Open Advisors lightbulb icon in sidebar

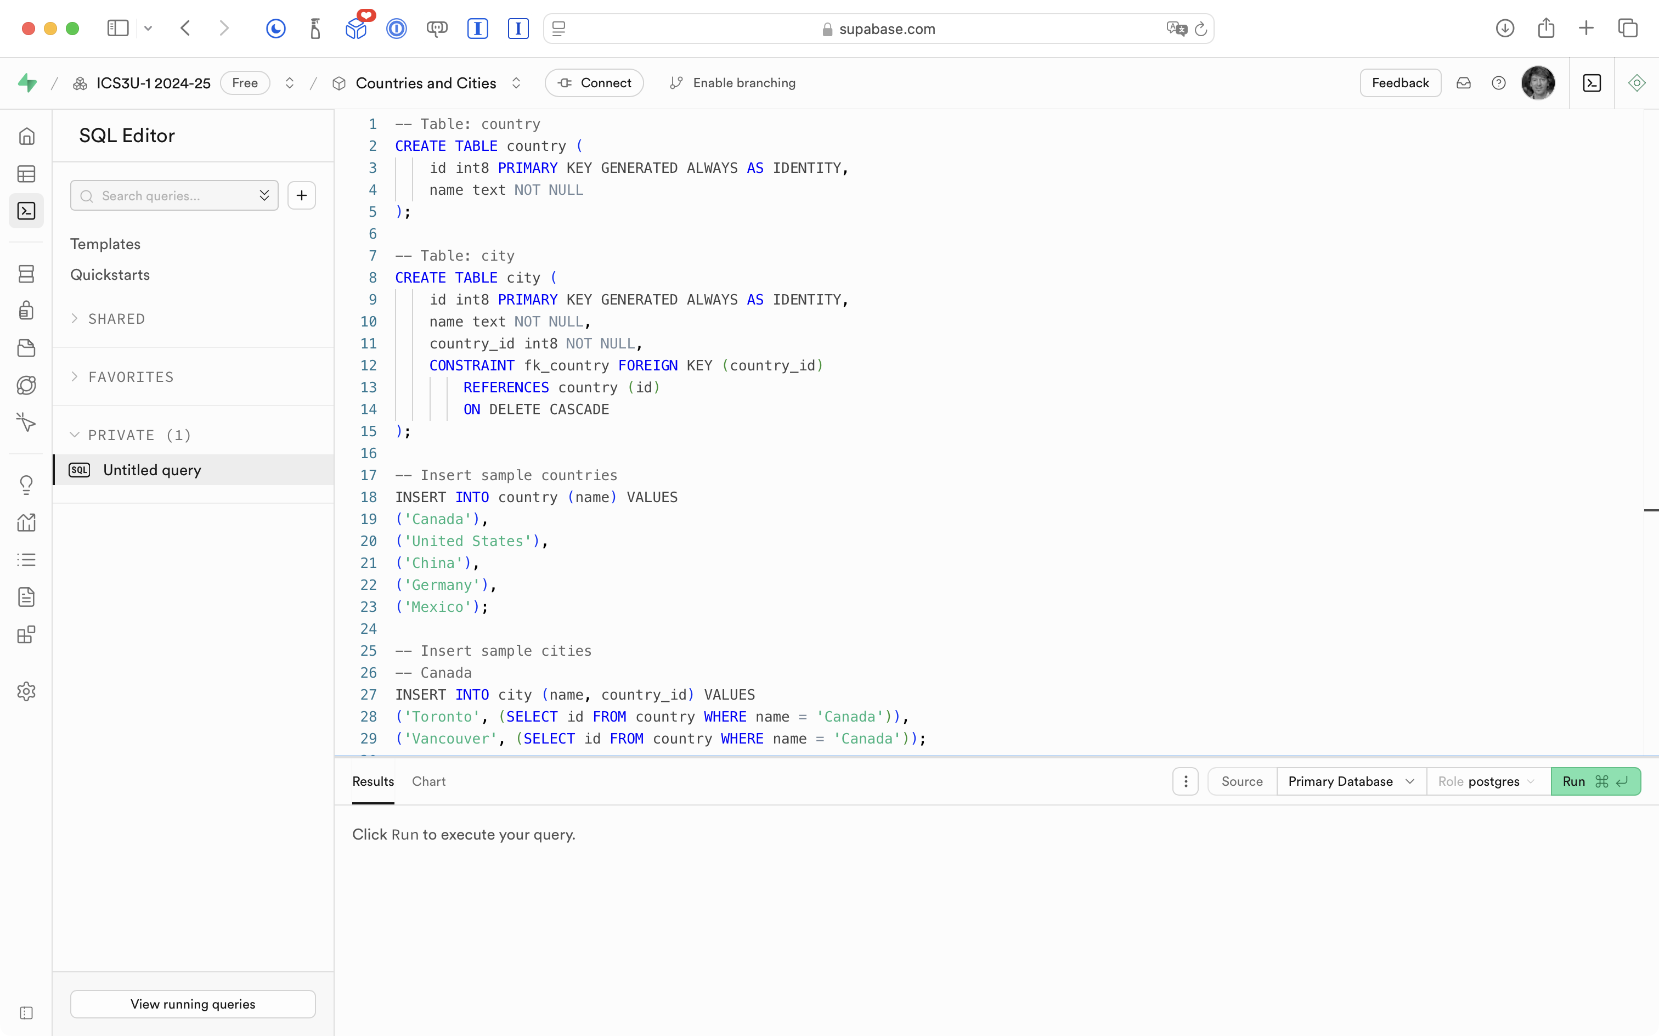coord(27,485)
